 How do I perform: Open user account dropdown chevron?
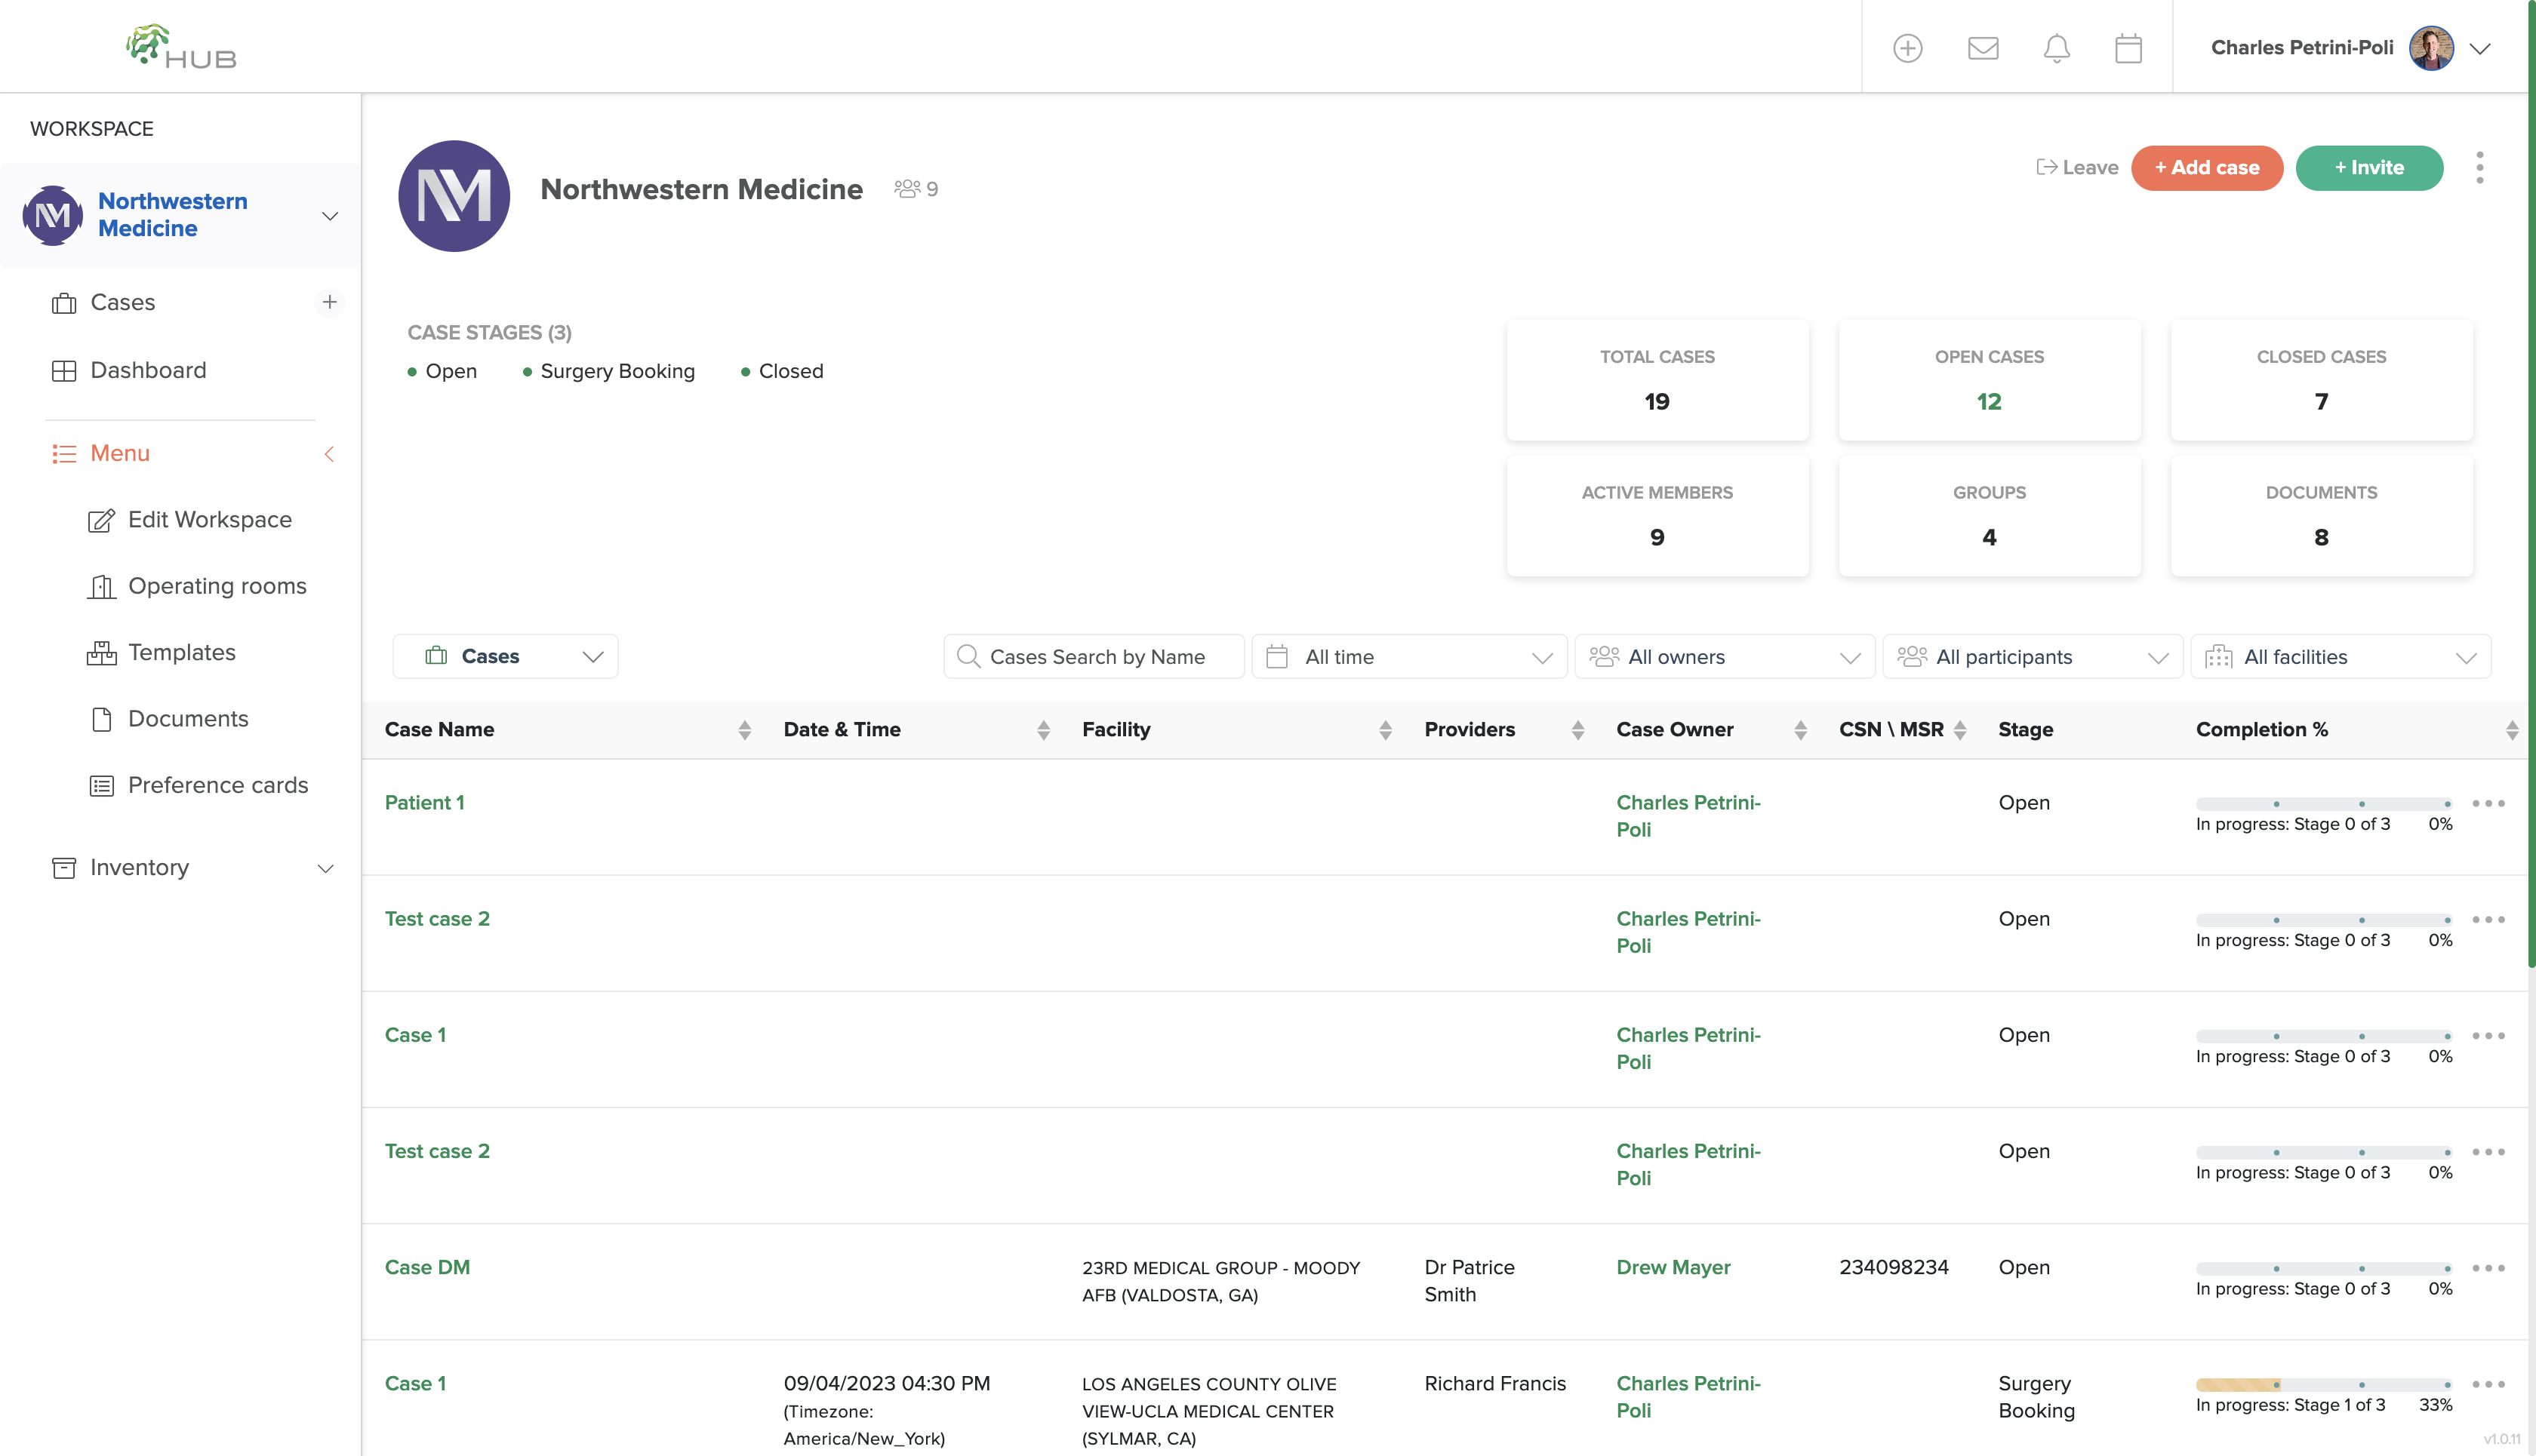2480,48
